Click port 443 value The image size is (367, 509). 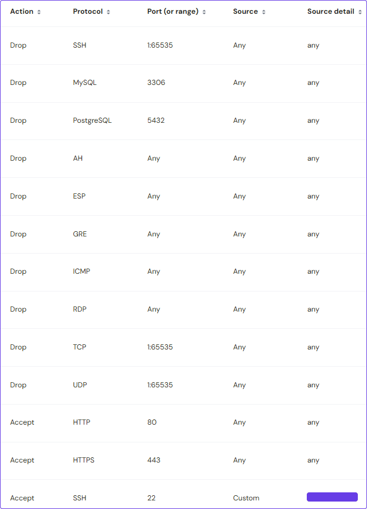coord(154,460)
